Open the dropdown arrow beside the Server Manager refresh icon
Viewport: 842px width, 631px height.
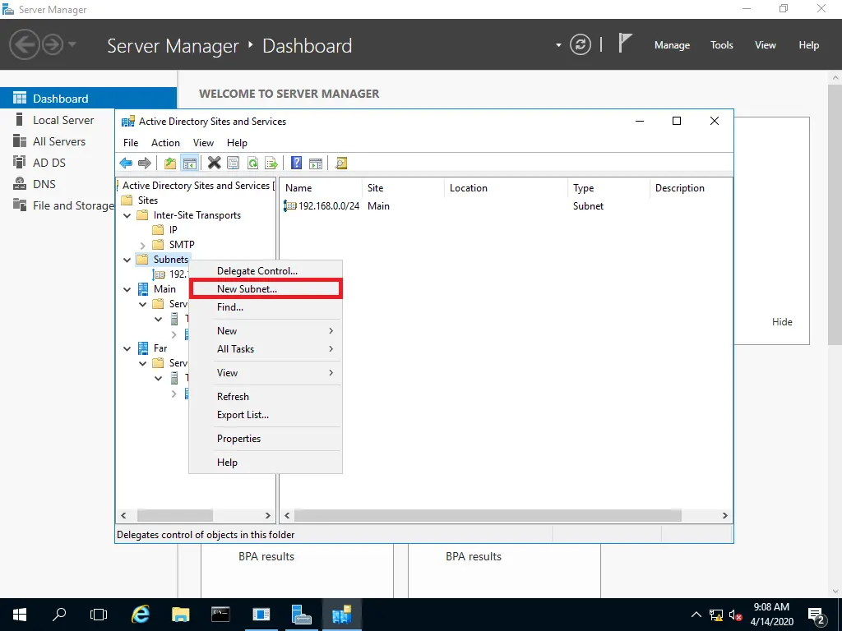(558, 45)
